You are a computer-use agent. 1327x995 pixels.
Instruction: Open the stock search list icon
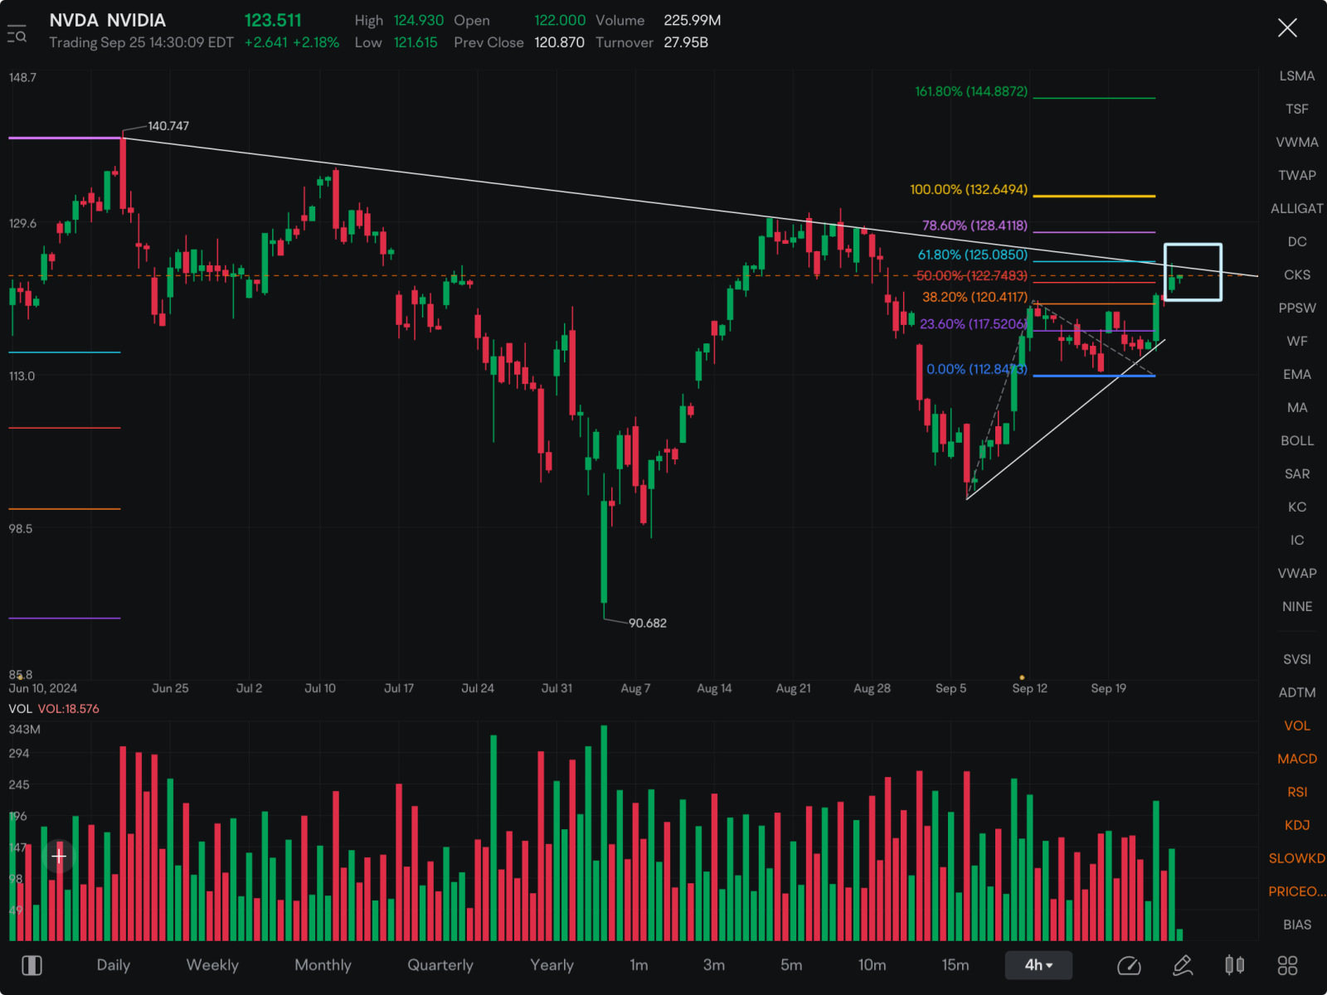pyautogui.click(x=17, y=35)
